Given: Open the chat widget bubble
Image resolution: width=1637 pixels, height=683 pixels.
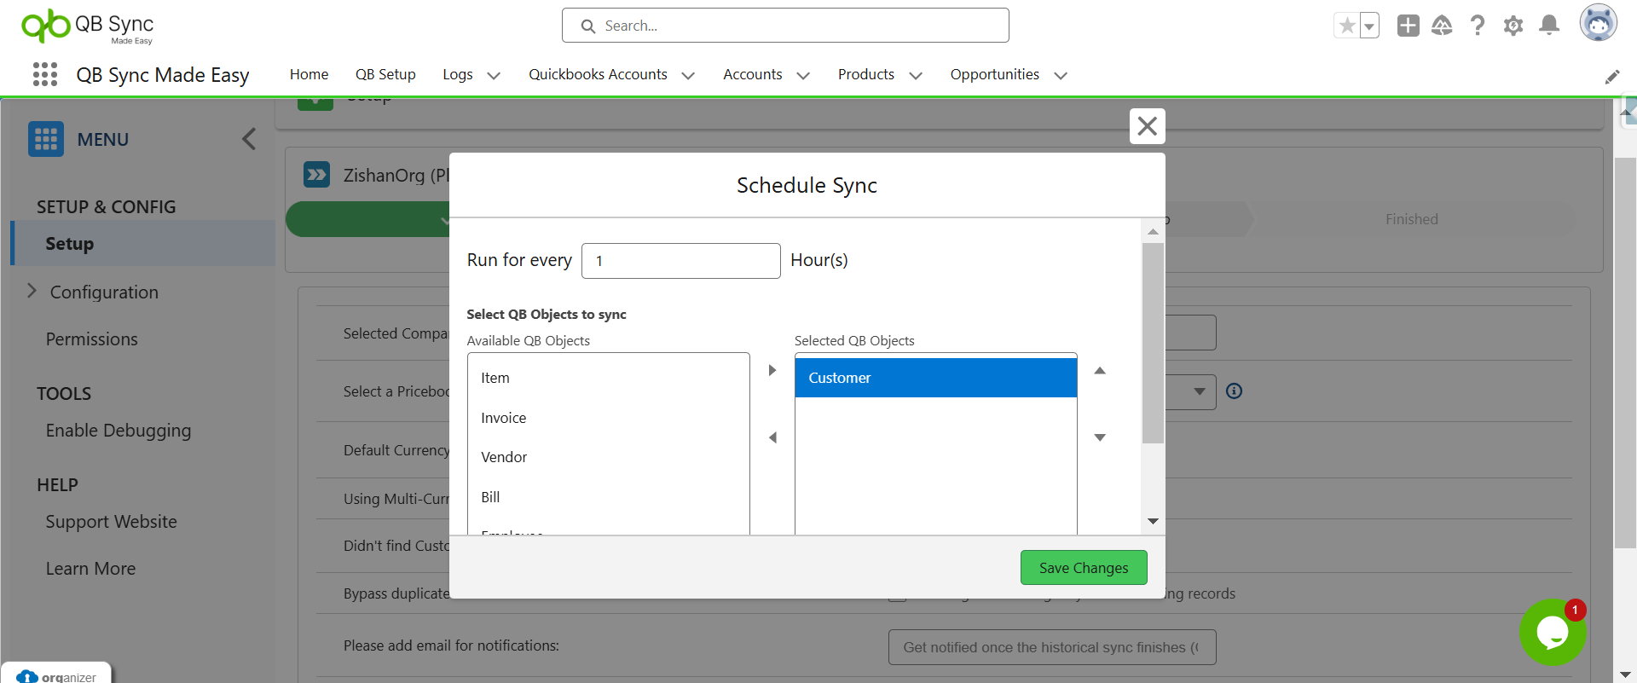Looking at the screenshot, I should click(x=1552, y=632).
